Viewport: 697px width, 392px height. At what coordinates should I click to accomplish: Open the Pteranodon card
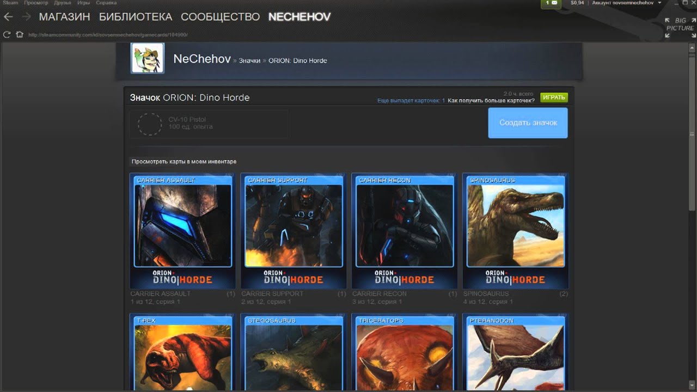(515, 351)
